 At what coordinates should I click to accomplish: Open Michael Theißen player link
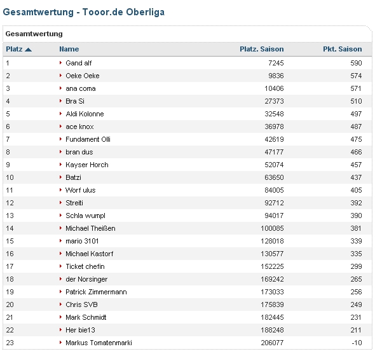pyautogui.click(x=90, y=228)
